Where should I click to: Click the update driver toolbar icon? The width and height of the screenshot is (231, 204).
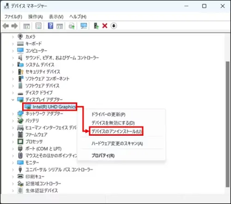click(96, 26)
